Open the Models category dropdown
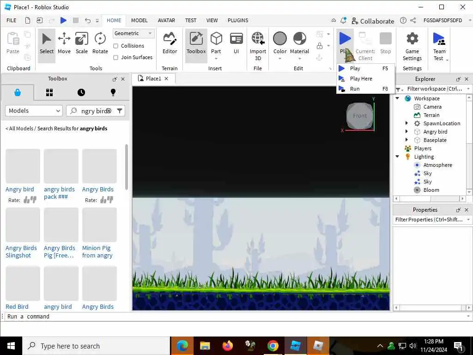 [34, 111]
